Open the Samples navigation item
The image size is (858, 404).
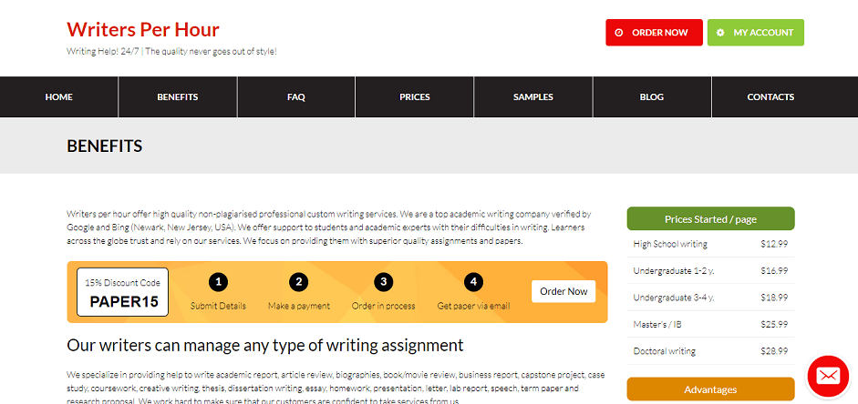click(533, 97)
